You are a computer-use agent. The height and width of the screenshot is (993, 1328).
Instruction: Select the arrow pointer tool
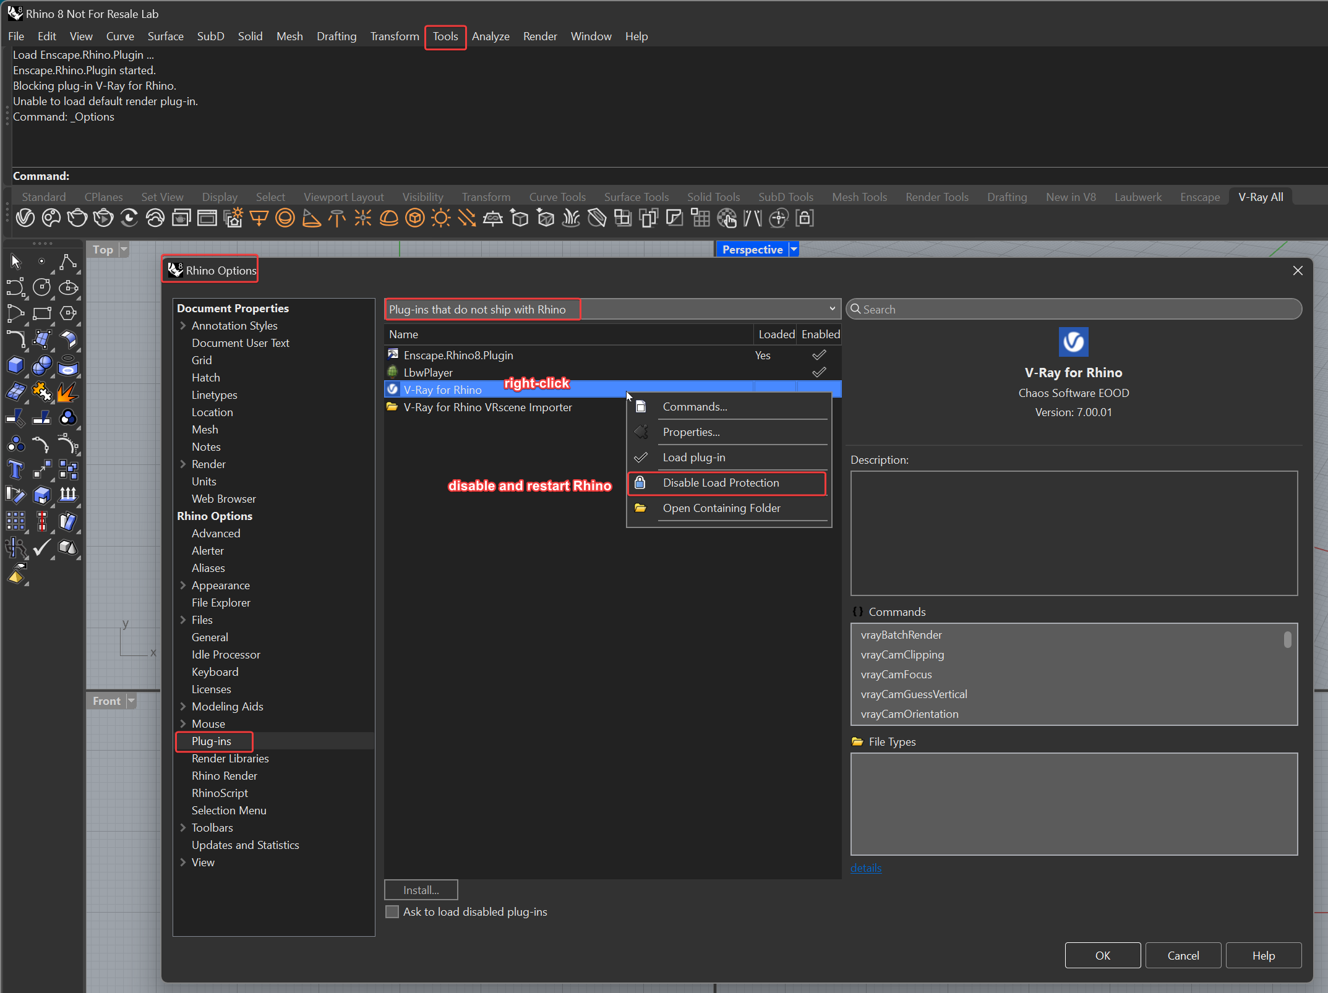point(15,262)
